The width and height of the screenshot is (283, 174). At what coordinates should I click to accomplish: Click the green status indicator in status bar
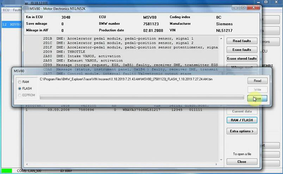pyautogui.click(x=6, y=170)
